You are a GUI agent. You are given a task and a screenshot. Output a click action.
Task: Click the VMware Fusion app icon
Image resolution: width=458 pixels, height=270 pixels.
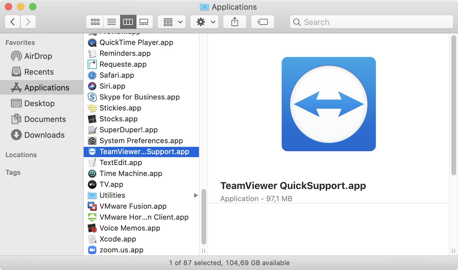[x=92, y=206]
